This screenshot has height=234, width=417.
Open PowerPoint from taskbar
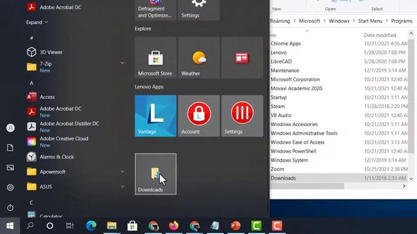pos(236,226)
